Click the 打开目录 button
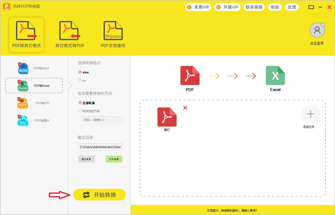The width and height of the screenshot is (335, 215). tap(114, 159)
